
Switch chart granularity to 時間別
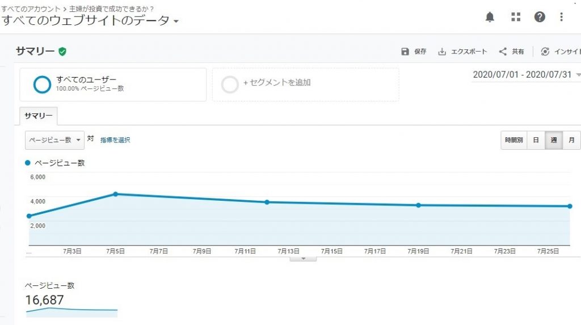(x=513, y=140)
